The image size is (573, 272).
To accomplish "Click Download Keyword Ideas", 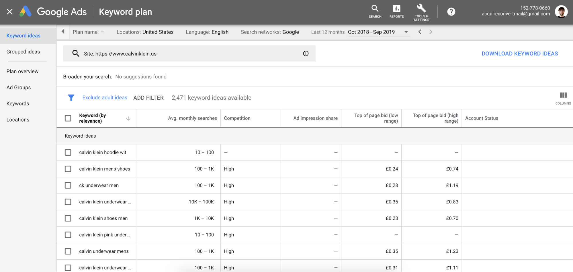I will point(519,54).
